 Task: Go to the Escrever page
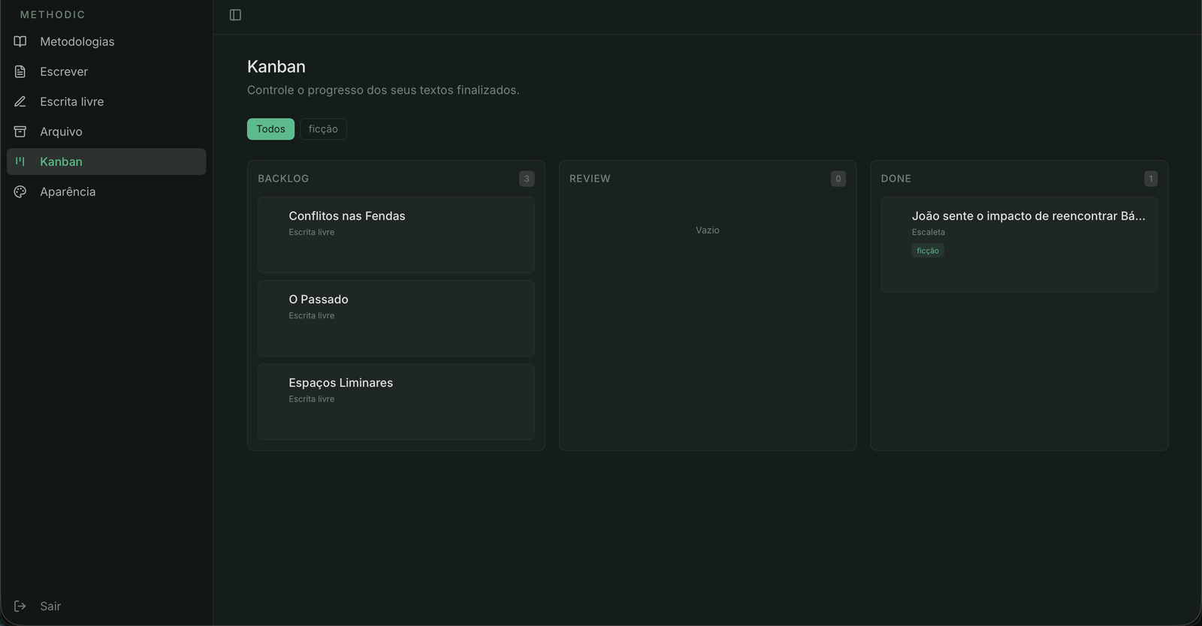coord(107,71)
